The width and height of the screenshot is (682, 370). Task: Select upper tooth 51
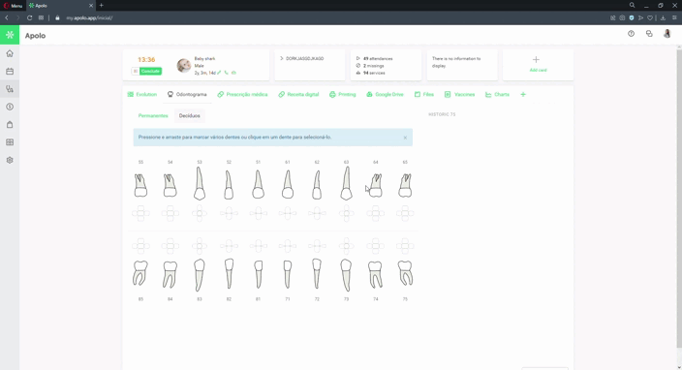tap(258, 184)
